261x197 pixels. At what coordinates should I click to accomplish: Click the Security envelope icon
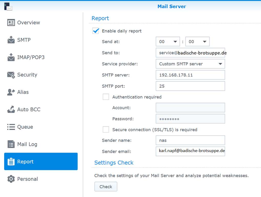click(x=11, y=75)
